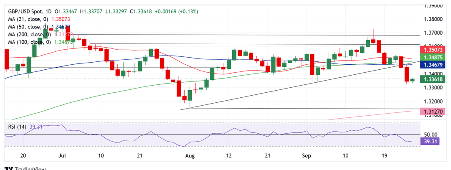Click the Jul label on time axis
Screen dimensions: 451x170
coord(63,155)
